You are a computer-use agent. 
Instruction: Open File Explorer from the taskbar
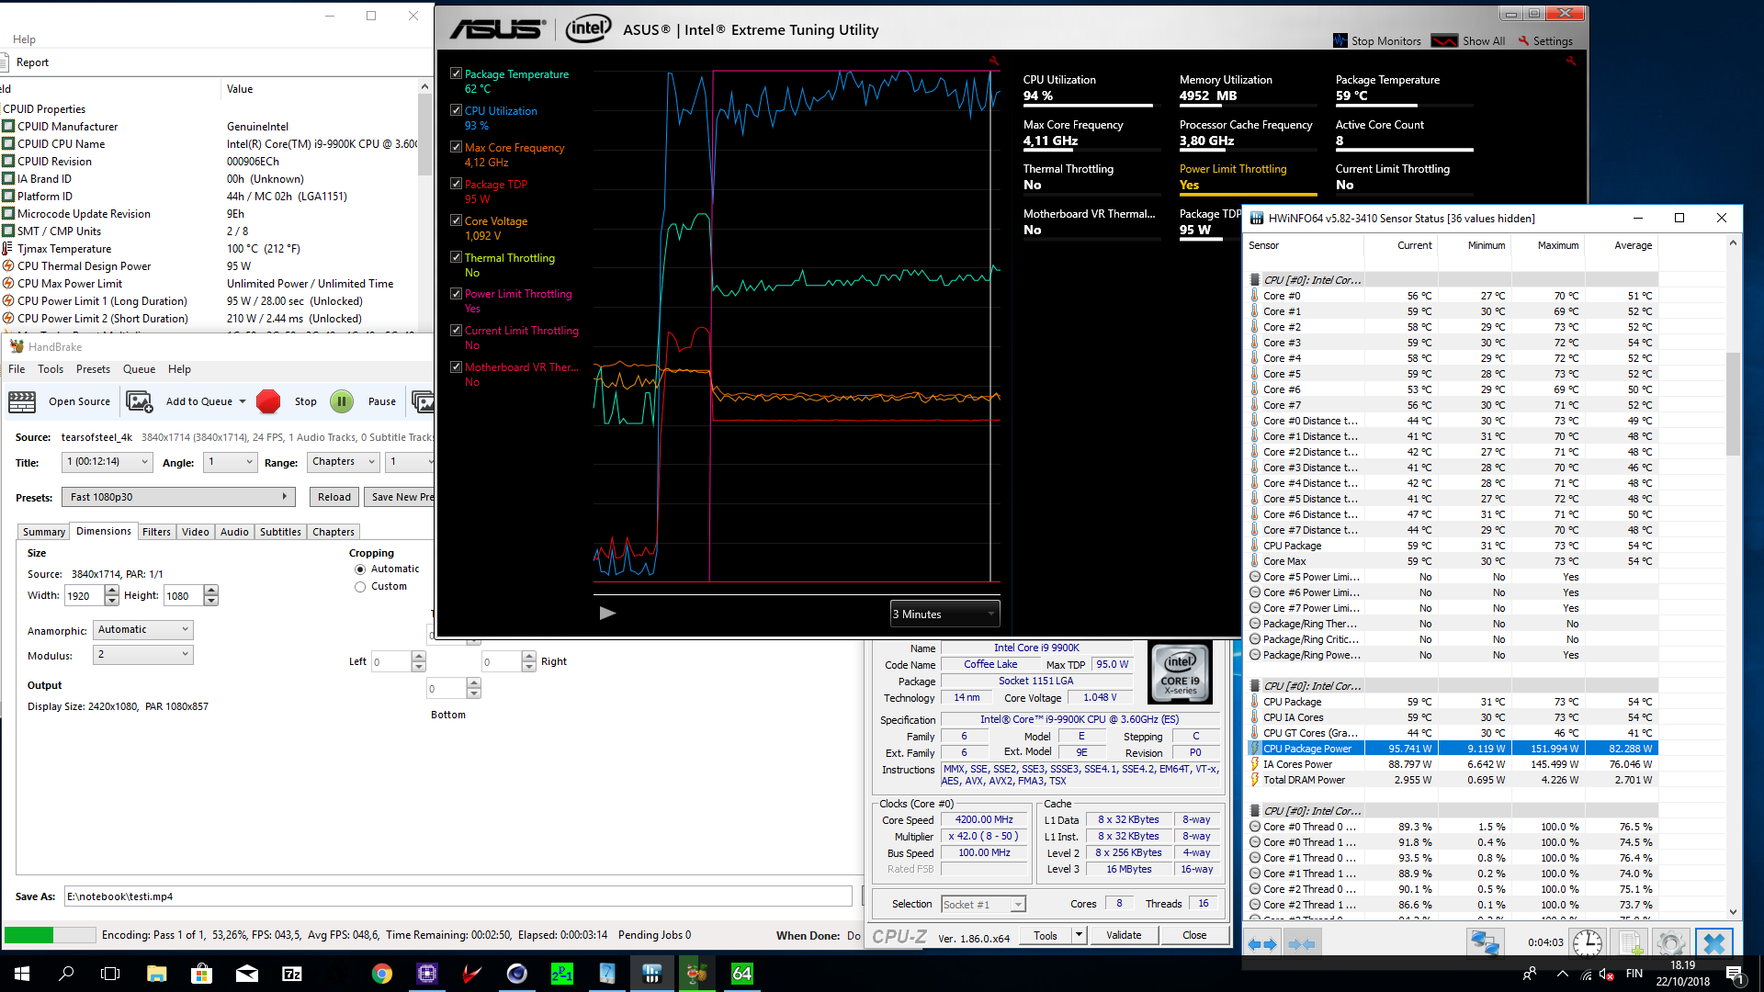(x=156, y=974)
